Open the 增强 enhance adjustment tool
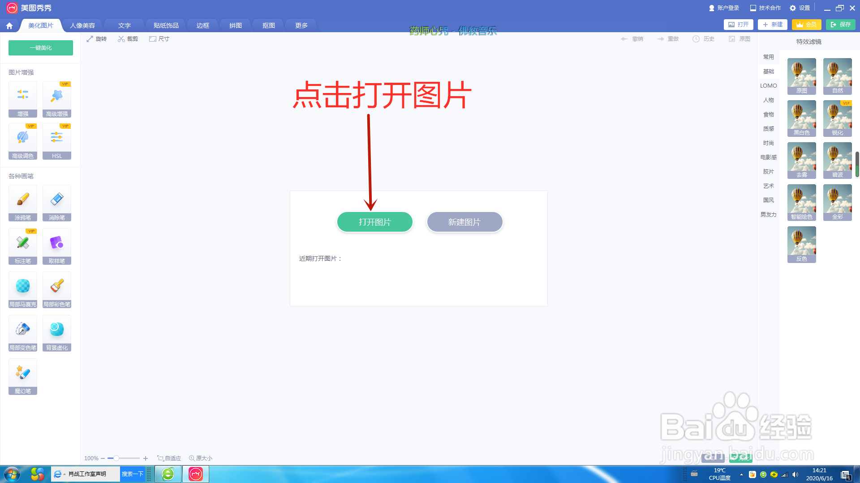Screen dimensions: 860x483 click(23, 99)
